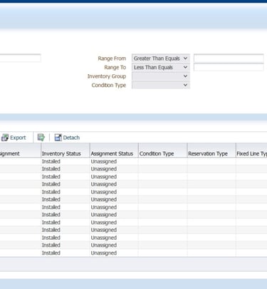Open the Range To operator dropdown
The image size is (267, 289).
tap(161, 67)
